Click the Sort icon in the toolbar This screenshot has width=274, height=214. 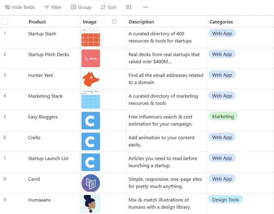pyautogui.click(x=102, y=7)
